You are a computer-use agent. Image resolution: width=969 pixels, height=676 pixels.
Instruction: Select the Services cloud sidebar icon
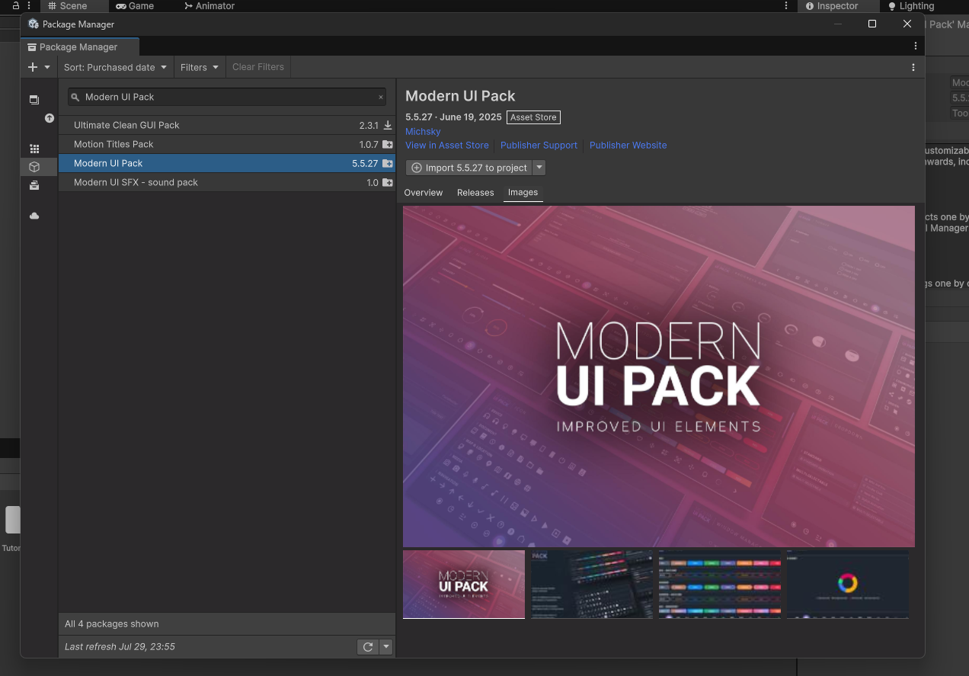point(34,216)
